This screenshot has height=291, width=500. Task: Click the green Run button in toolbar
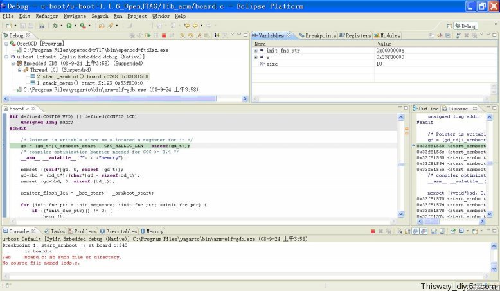pos(69,26)
